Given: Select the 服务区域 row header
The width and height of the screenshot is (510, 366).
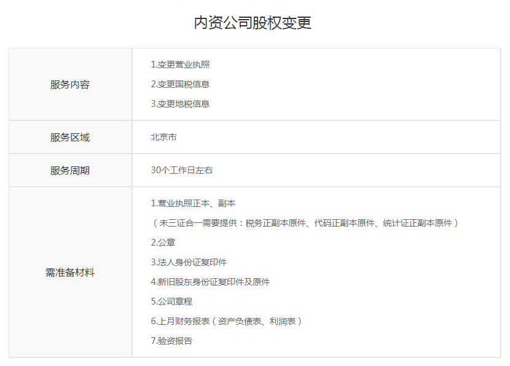Looking at the screenshot, I should [70, 138].
